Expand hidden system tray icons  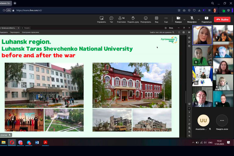[193, 142]
